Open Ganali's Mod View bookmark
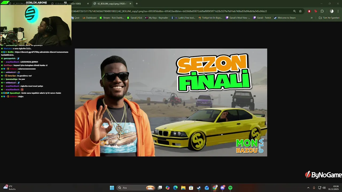 (x=238, y=18)
